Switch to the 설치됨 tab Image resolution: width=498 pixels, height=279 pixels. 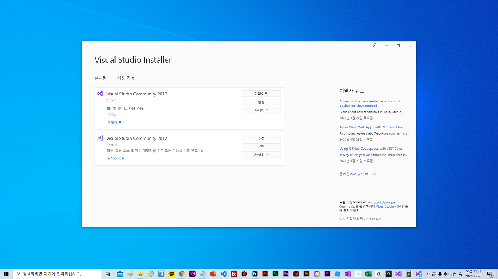(100, 78)
